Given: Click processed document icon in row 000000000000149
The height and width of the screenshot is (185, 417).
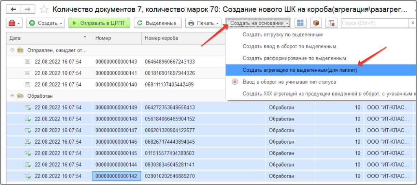Looking at the screenshot, I should [x=28, y=108].
